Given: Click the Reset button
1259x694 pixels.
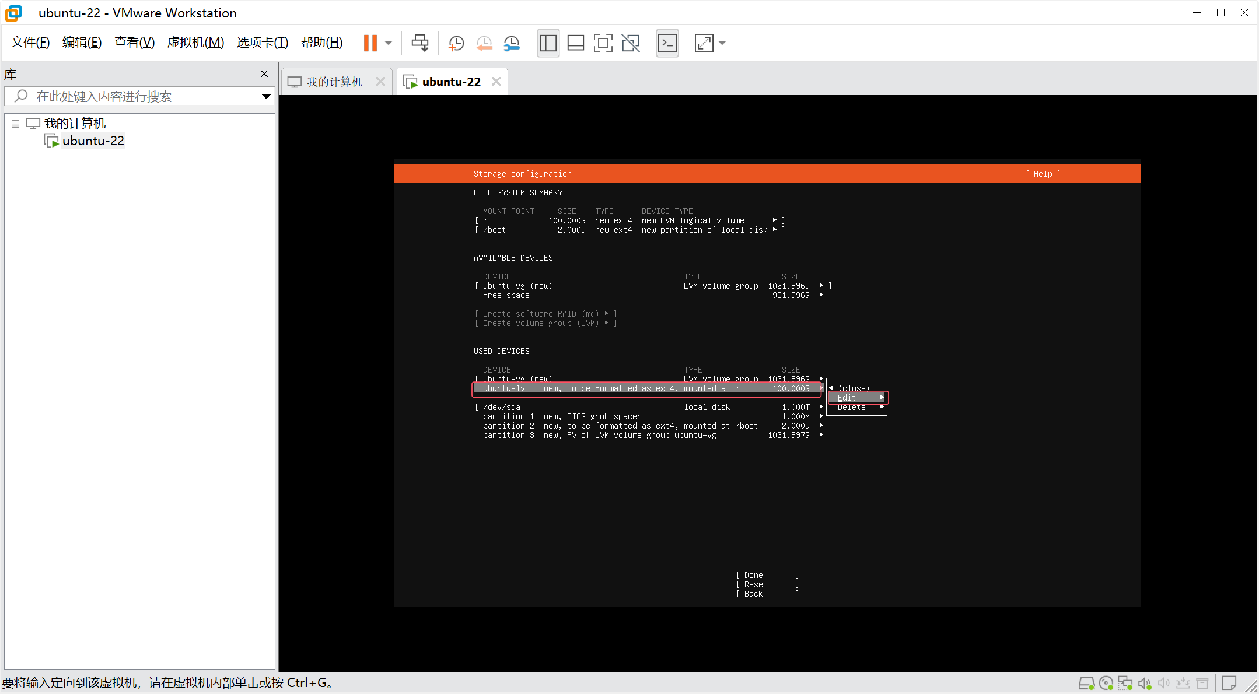Looking at the screenshot, I should [767, 584].
